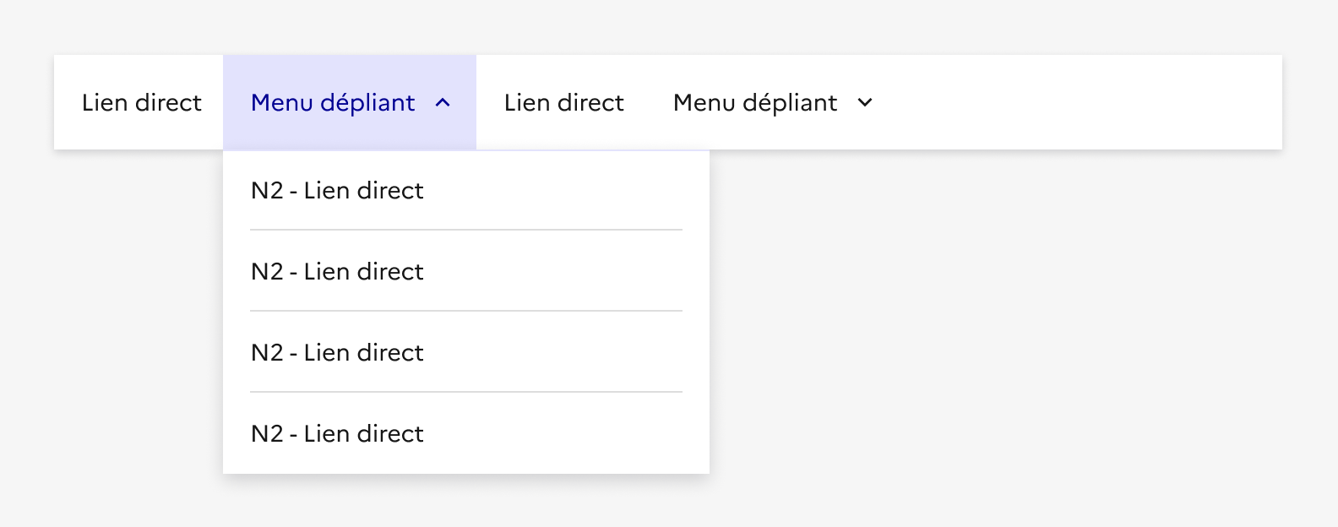Select "Lien direct" between the two dropdown menus
The image size is (1338, 527).
tap(563, 103)
